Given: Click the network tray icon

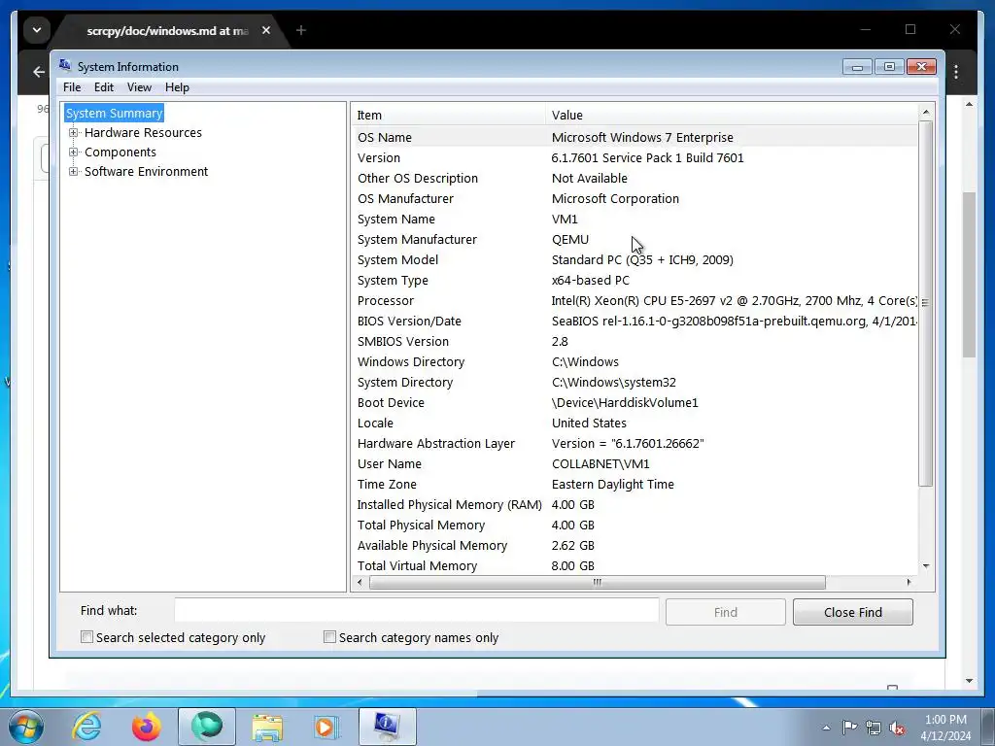Looking at the screenshot, I should click(874, 728).
